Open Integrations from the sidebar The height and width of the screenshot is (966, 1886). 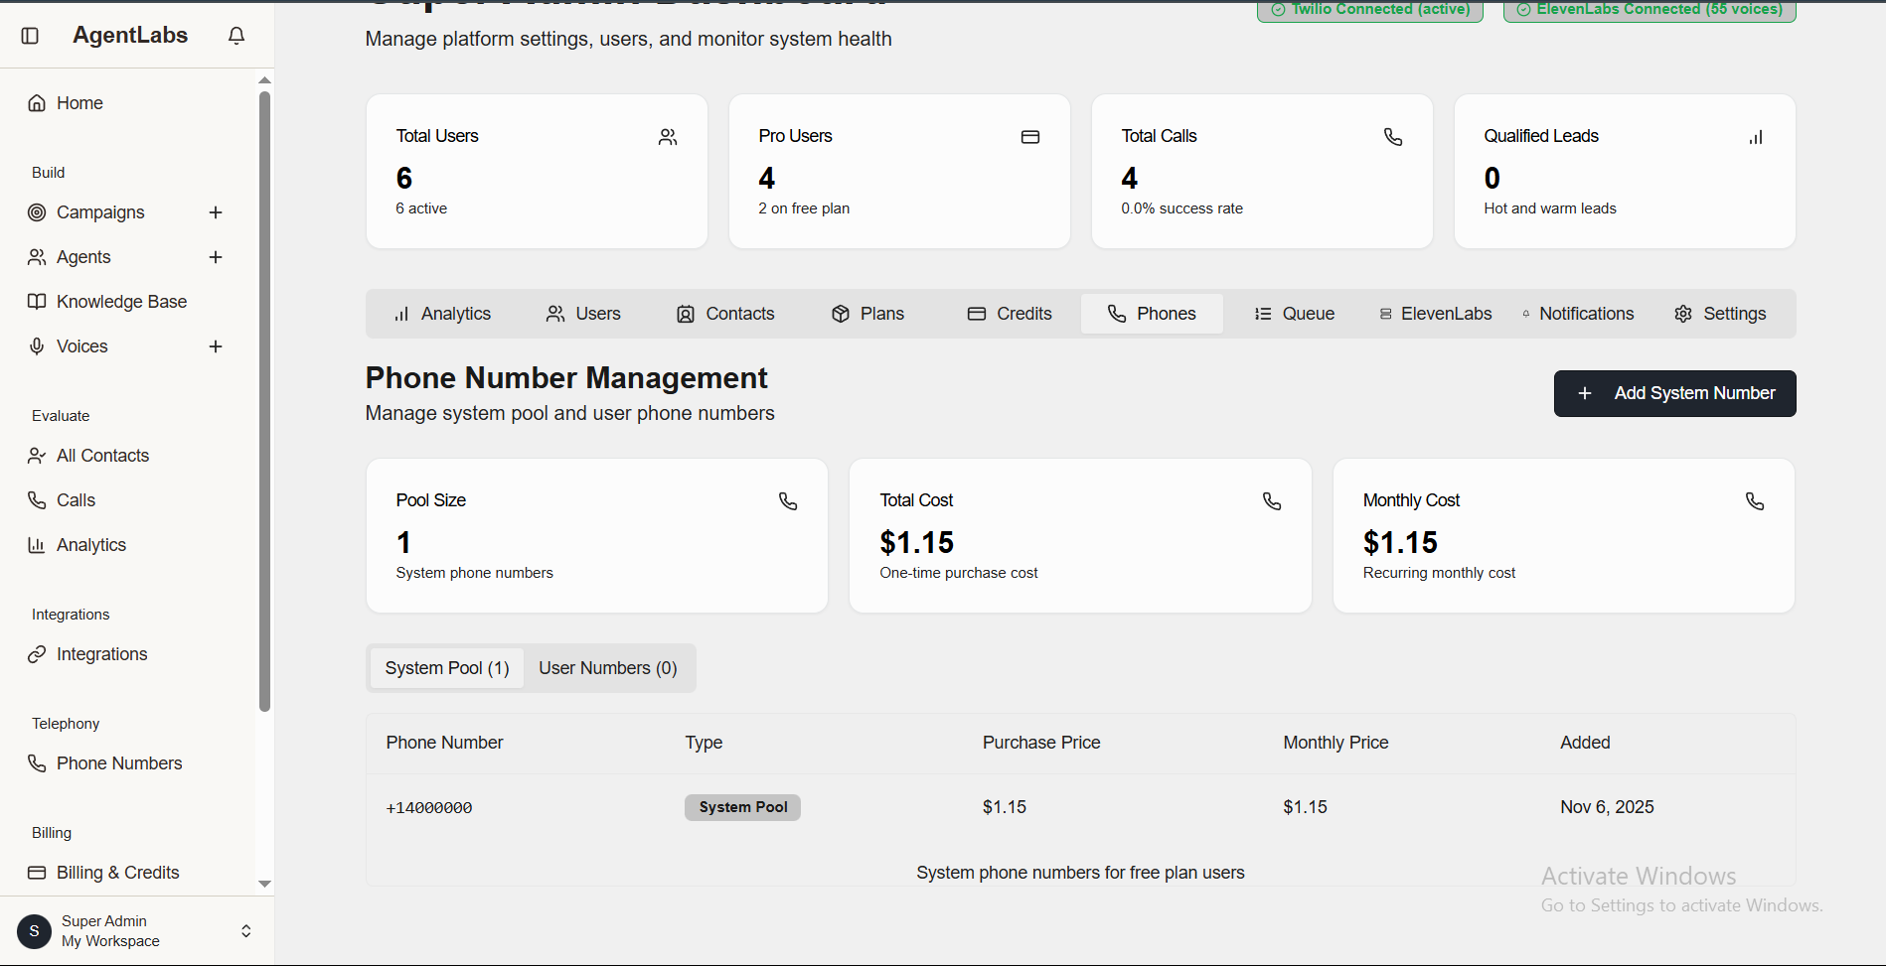coord(101,653)
